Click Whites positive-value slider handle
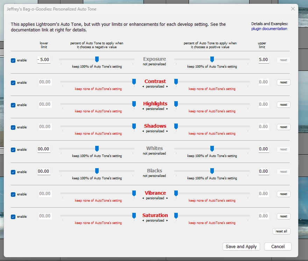308x261 pixels. [212, 148]
